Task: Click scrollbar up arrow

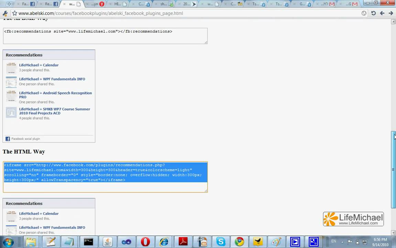Action: coord(393,22)
